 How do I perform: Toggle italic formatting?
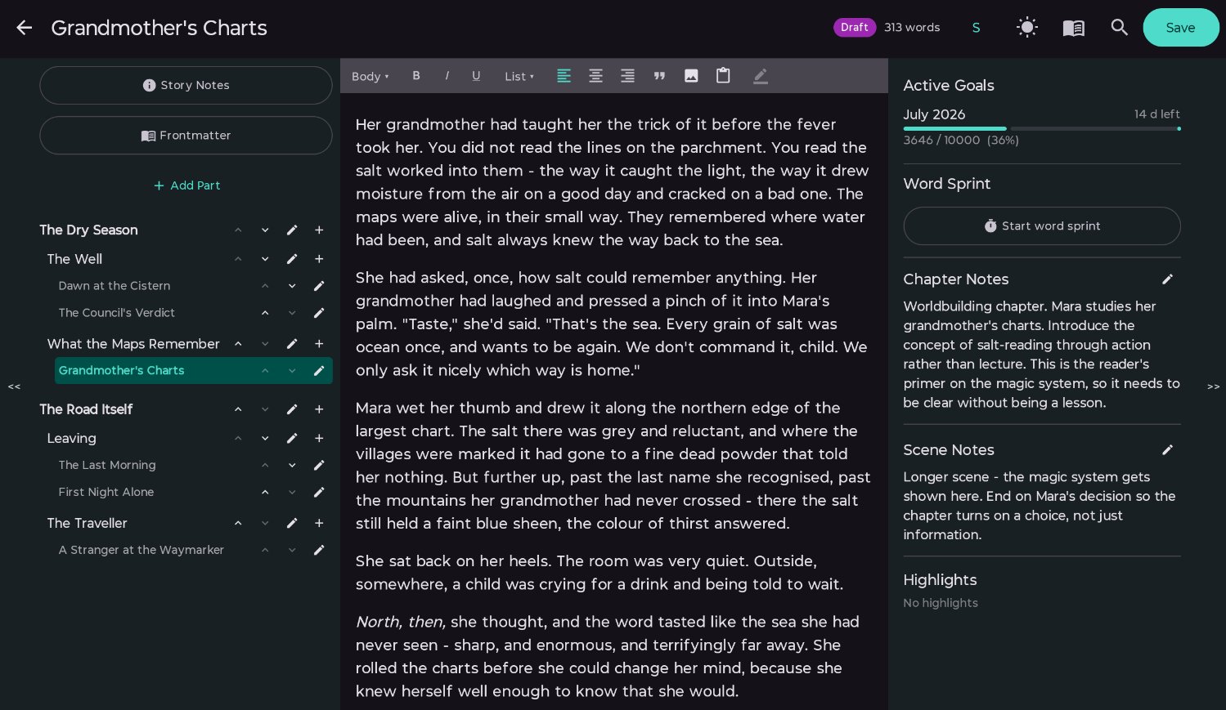(x=447, y=76)
